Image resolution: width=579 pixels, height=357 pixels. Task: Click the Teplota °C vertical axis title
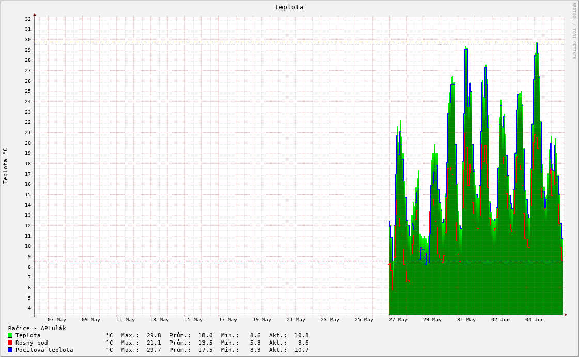point(5,166)
